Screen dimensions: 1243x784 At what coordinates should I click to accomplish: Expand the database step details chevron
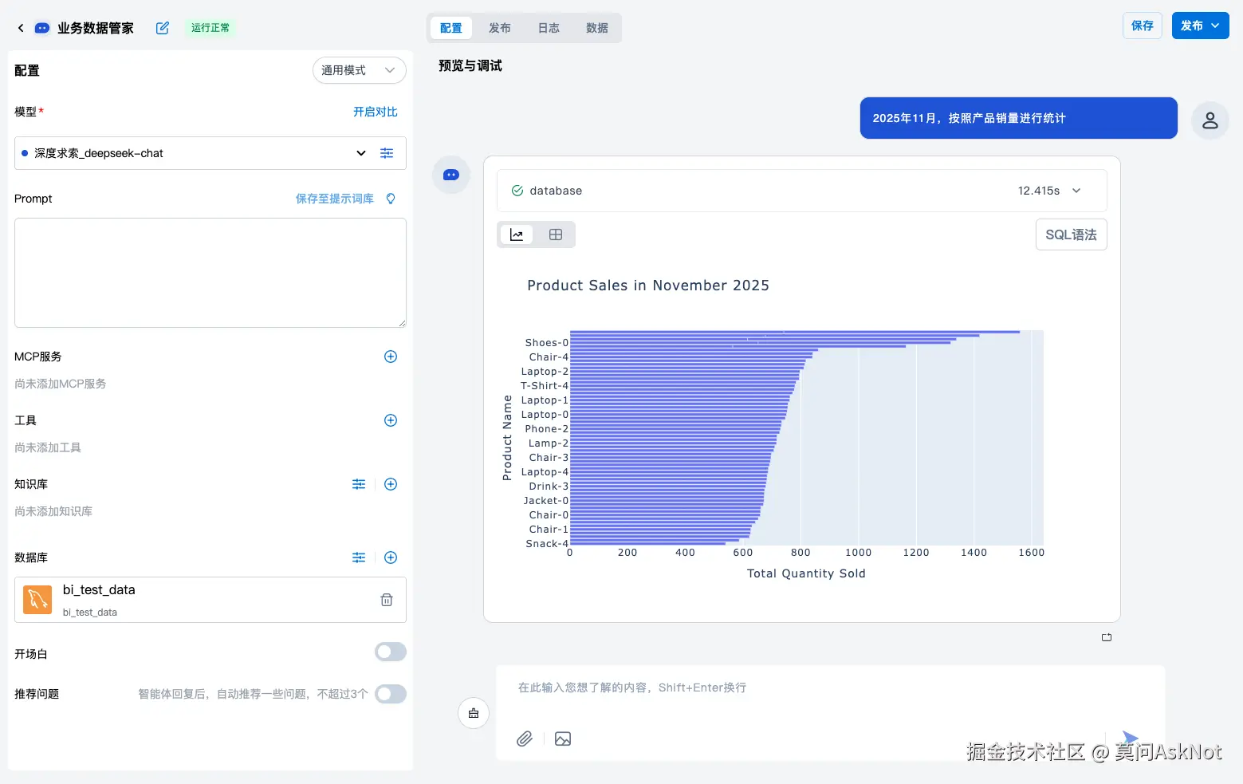(1076, 191)
